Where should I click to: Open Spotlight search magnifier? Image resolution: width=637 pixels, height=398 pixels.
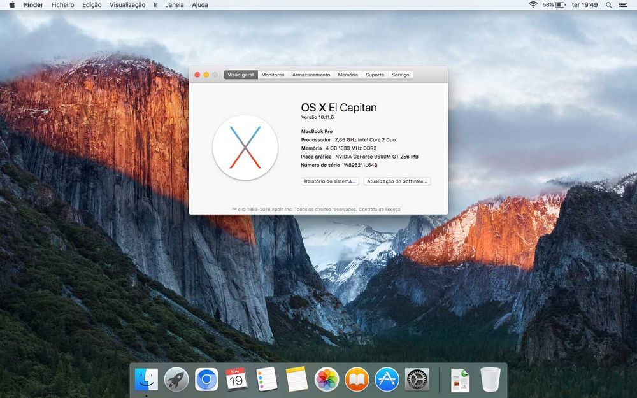pyautogui.click(x=608, y=5)
